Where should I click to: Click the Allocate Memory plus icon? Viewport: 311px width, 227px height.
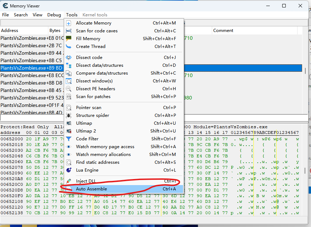tap(69, 23)
